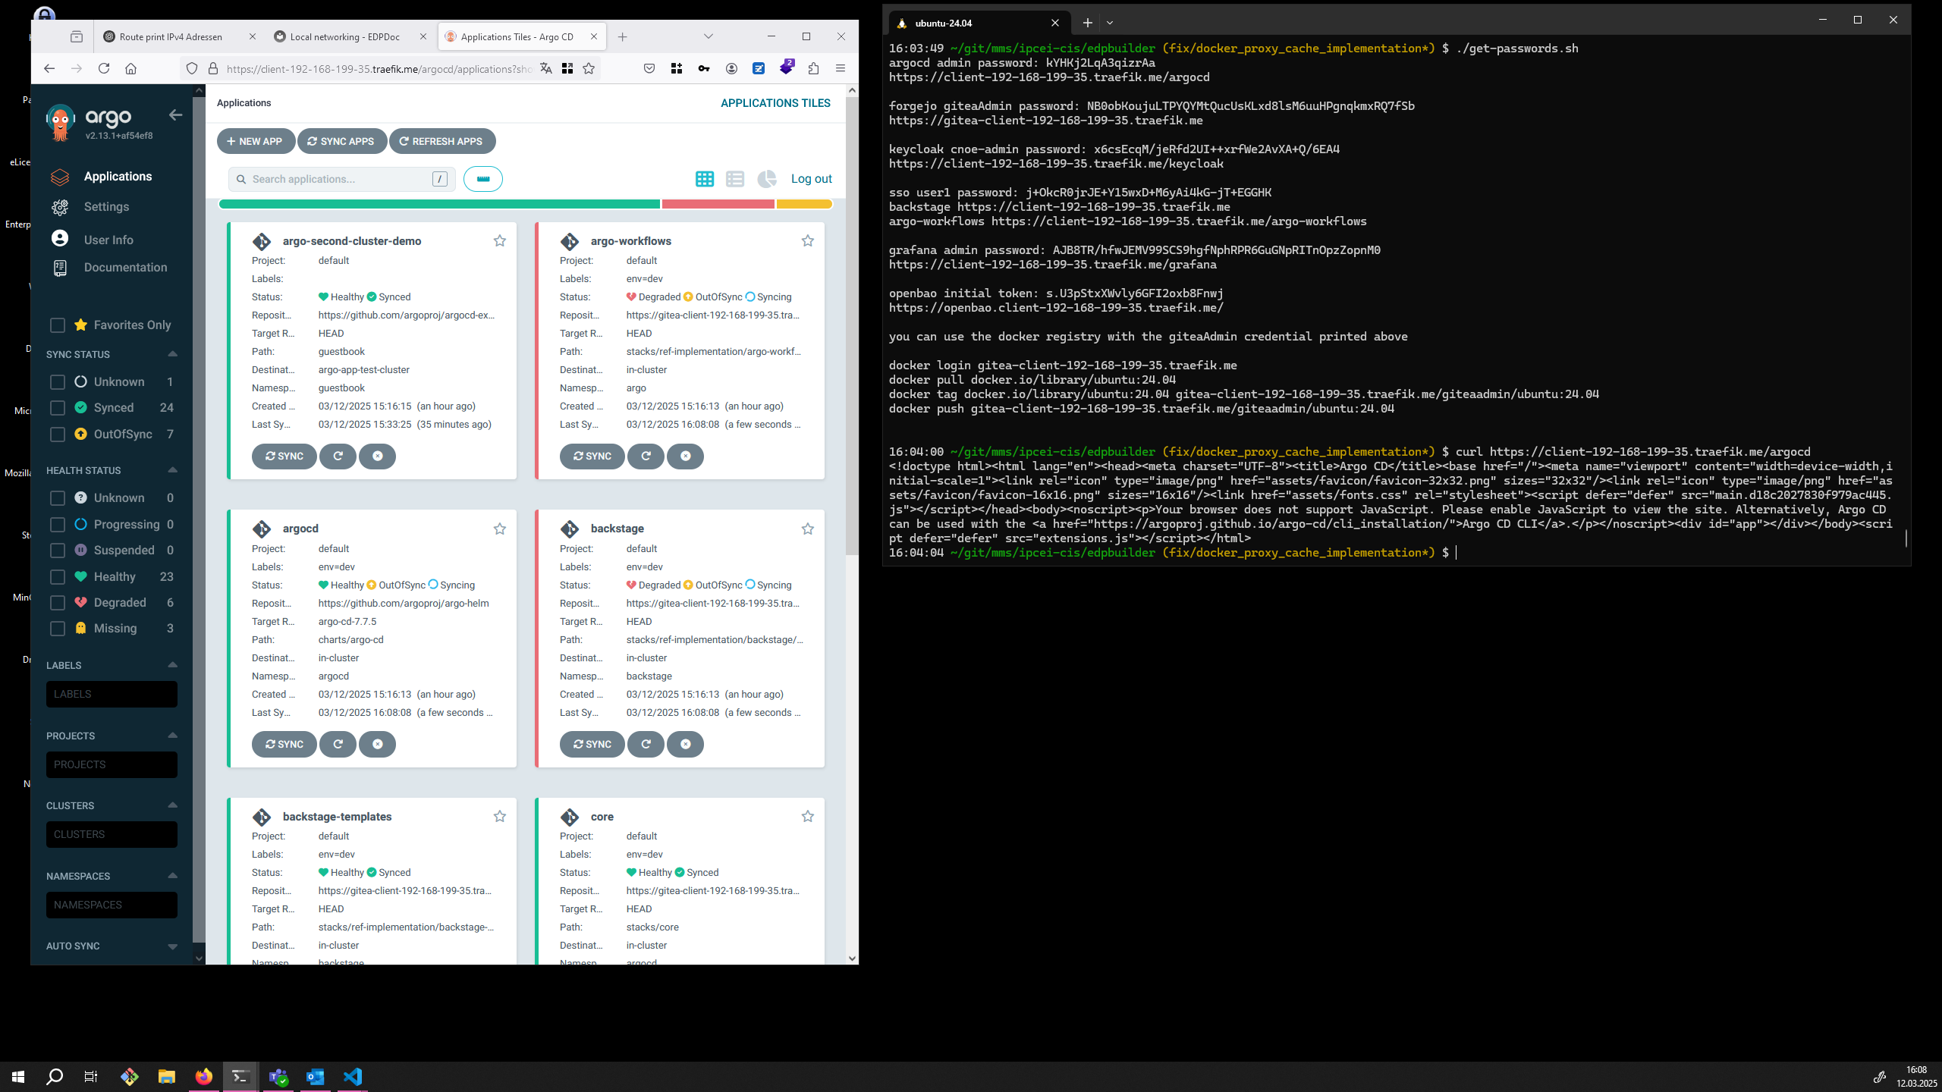Favorite the argo-second-cluster-demo app star
The height and width of the screenshot is (1092, 1942).
[500, 241]
